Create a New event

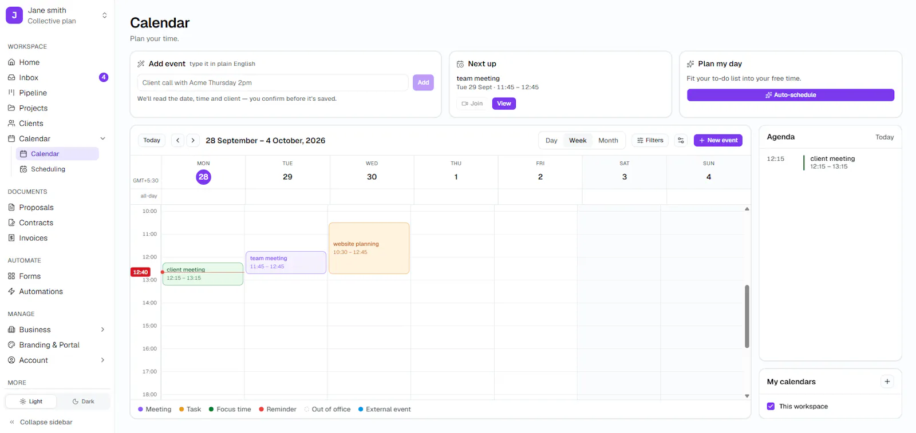coord(718,141)
